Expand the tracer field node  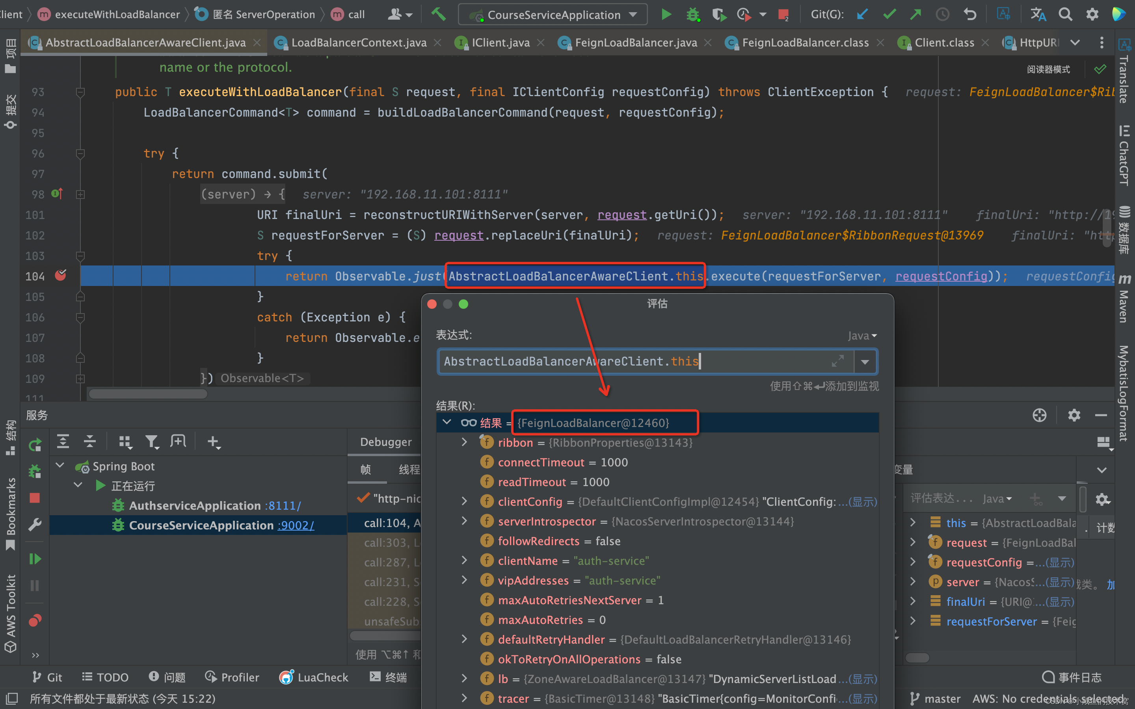(x=464, y=698)
